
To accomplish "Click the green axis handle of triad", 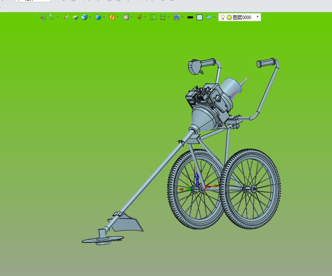I will pos(188,189).
